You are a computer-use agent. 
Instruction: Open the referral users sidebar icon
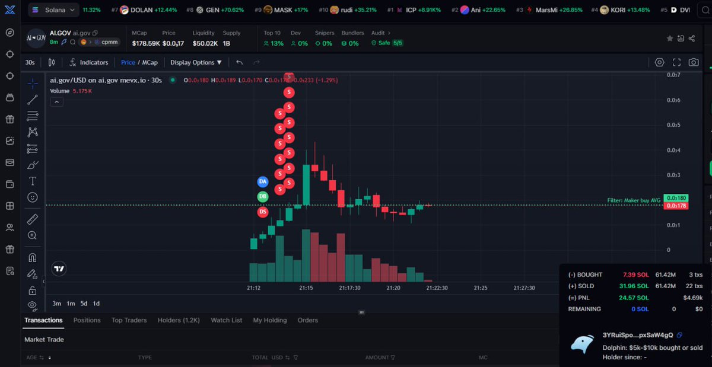coord(9,227)
